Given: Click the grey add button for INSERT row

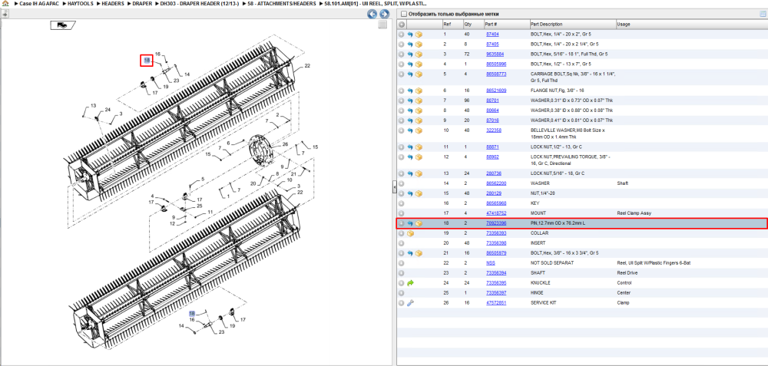Looking at the screenshot, I should tap(401, 243).
